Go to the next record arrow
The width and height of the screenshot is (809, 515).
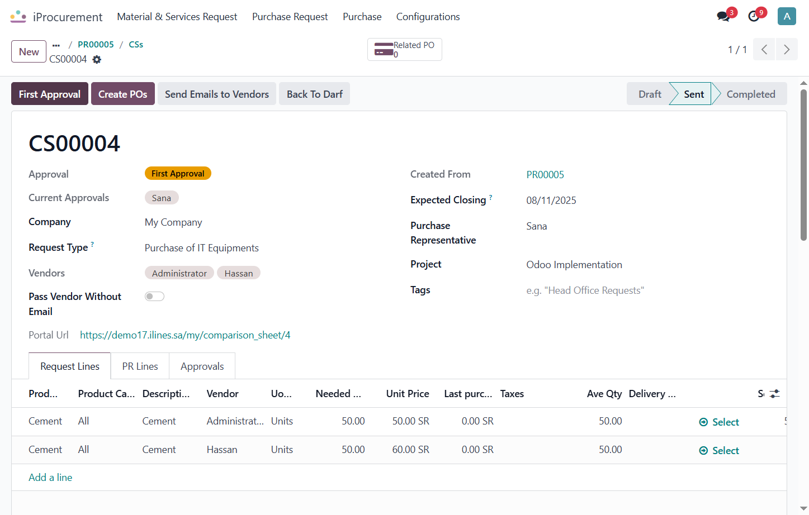[x=787, y=50]
